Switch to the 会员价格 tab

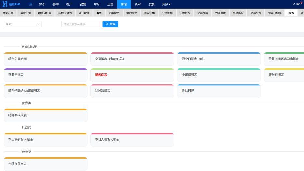point(167,13)
